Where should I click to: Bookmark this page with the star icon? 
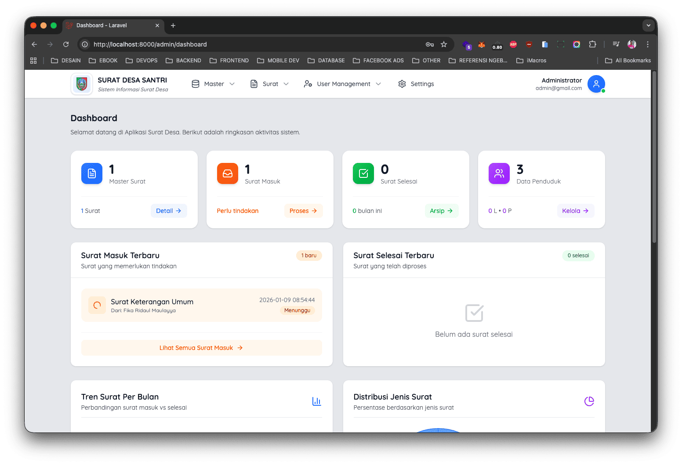pyautogui.click(x=444, y=44)
